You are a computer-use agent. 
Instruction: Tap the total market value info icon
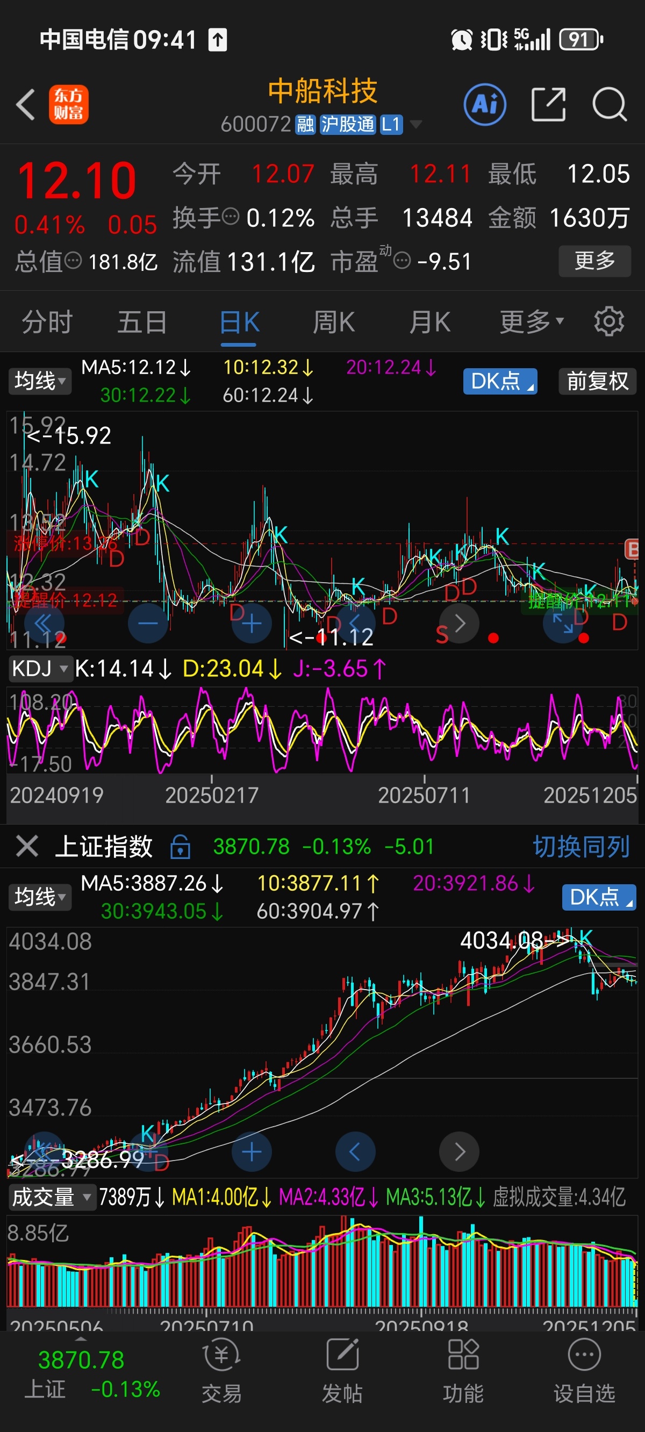pos(73,260)
